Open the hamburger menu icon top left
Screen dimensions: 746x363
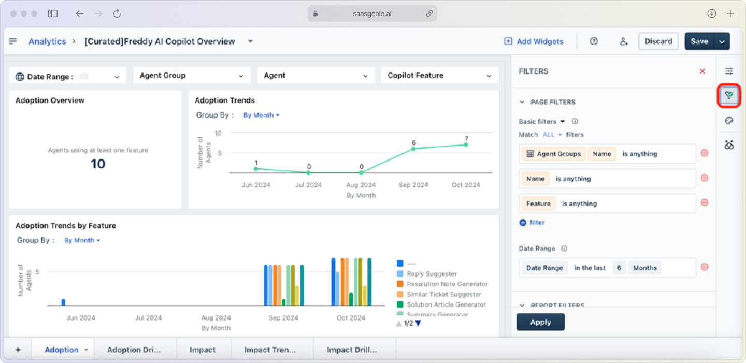coord(12,41)
